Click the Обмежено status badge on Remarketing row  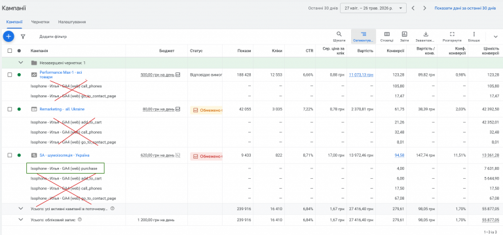(x=206, y=110)
